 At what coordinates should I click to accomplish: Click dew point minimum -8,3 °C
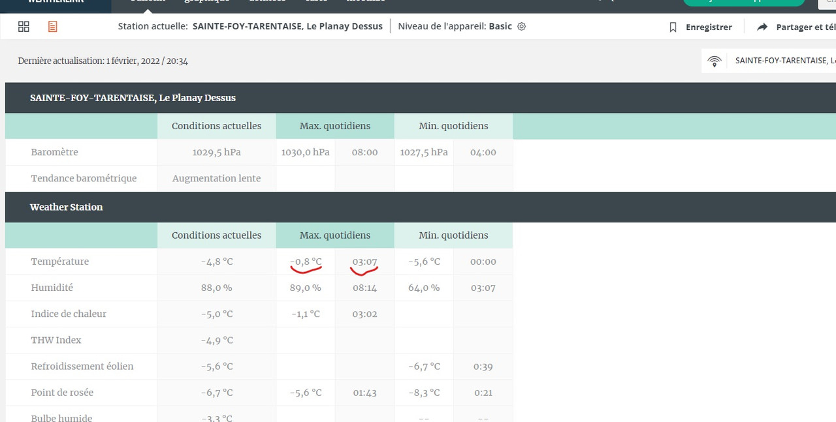pos(424,393)
